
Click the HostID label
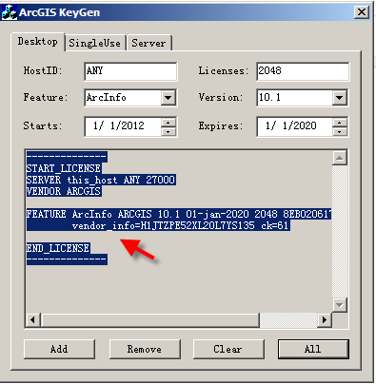click(x=43, y=70)
